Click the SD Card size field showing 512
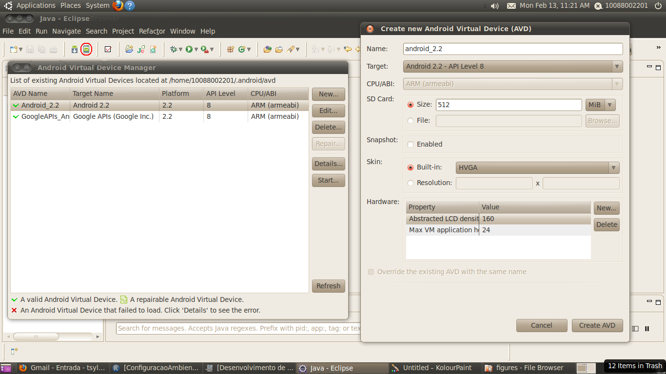This screenshot has width=666, height=374. pyautogui.click(x=509, y=105)
